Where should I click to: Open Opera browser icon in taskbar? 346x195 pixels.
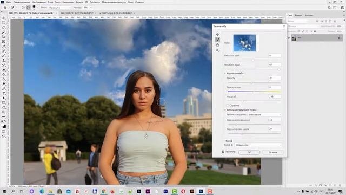pyautogui.click(x=183, y=191)
